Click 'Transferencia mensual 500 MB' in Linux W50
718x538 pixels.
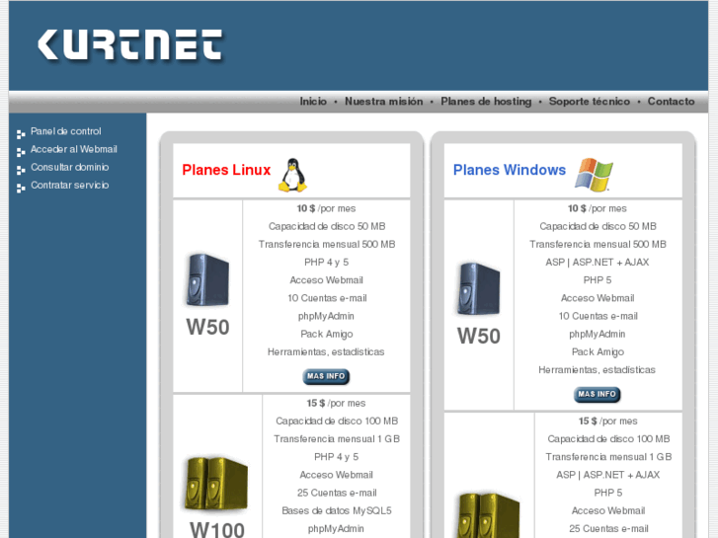tap(327, 245)
